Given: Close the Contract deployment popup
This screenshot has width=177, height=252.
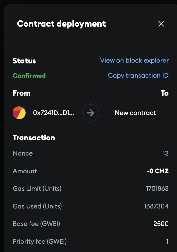Looking at the screenshot, I should pyautogui.click(x=161, y=24).
